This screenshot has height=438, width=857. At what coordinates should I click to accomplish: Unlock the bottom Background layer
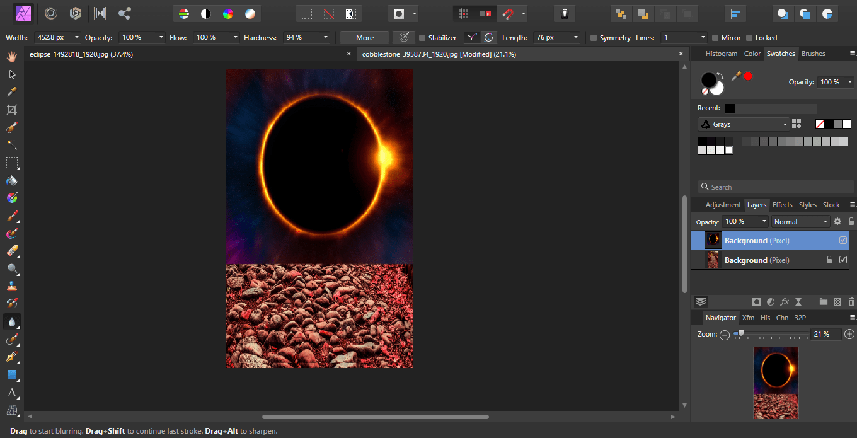pyautogui.click(x=831, y=260)
